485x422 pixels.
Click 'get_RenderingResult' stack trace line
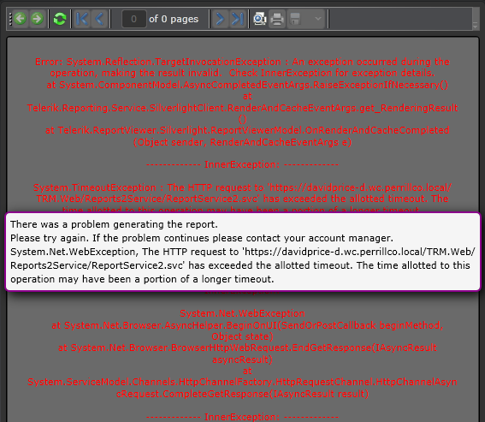click(243, 108)
